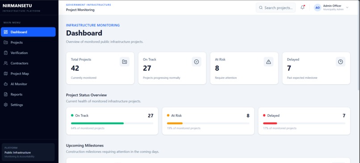Click 'Projects progressing normally' caption
Viewport: 360px width, 163px height.
161,78
